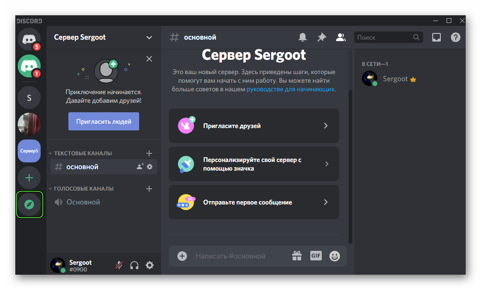Open the руководстве для начинающих link
The image size is (481, 290).
click(290, 89)
